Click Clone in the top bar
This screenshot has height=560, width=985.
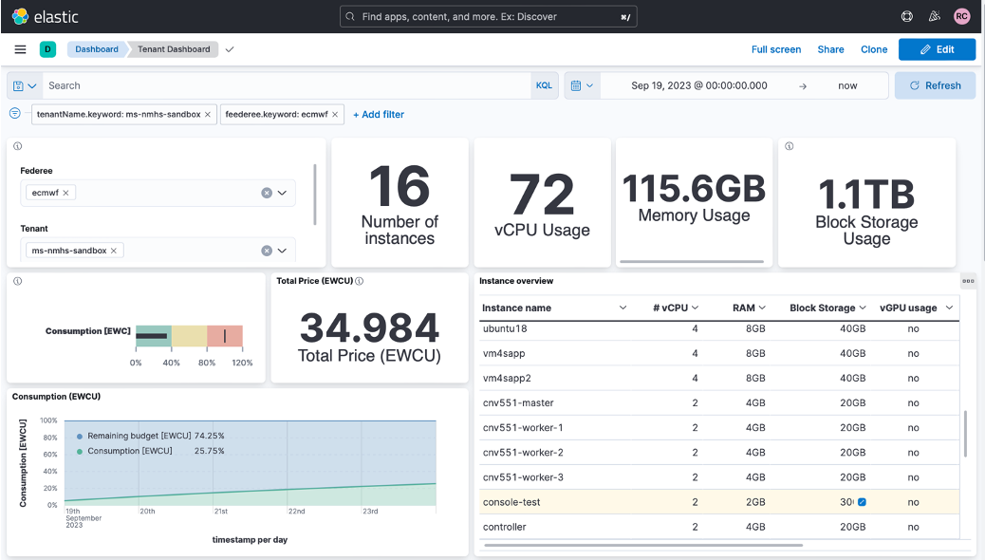pos(874,49)
